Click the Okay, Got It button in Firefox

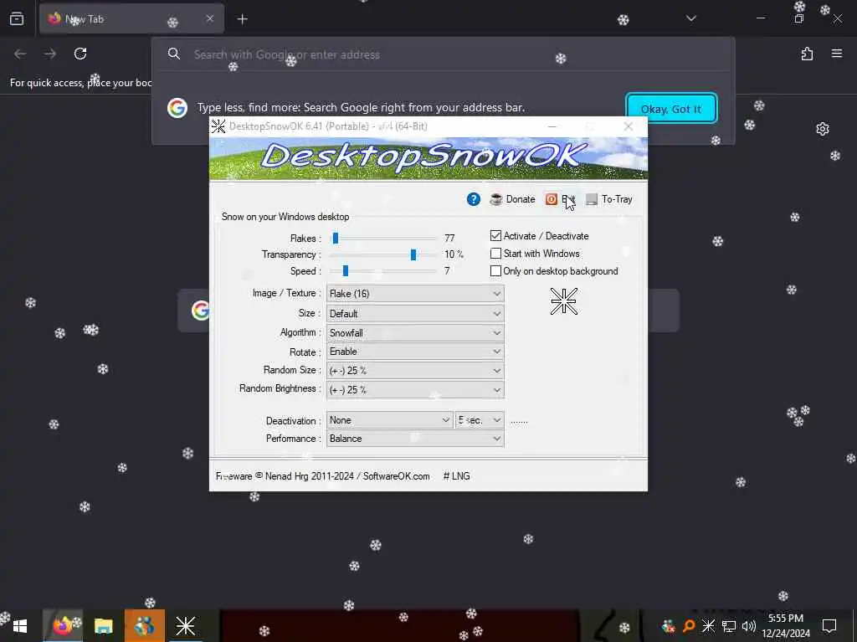[x=670, y=108]
